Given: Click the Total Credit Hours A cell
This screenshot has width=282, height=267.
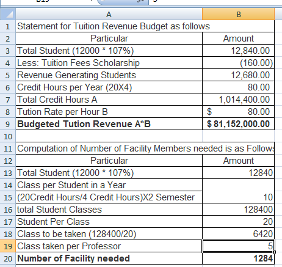Looking at the screenshot, I should click(109, 100).
